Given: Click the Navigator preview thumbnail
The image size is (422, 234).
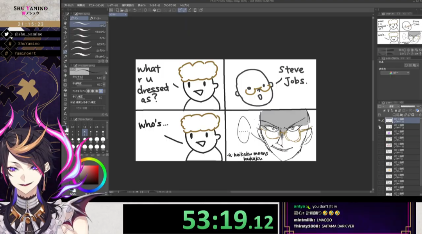Looking at the screenshot, I should coord(399,32).
